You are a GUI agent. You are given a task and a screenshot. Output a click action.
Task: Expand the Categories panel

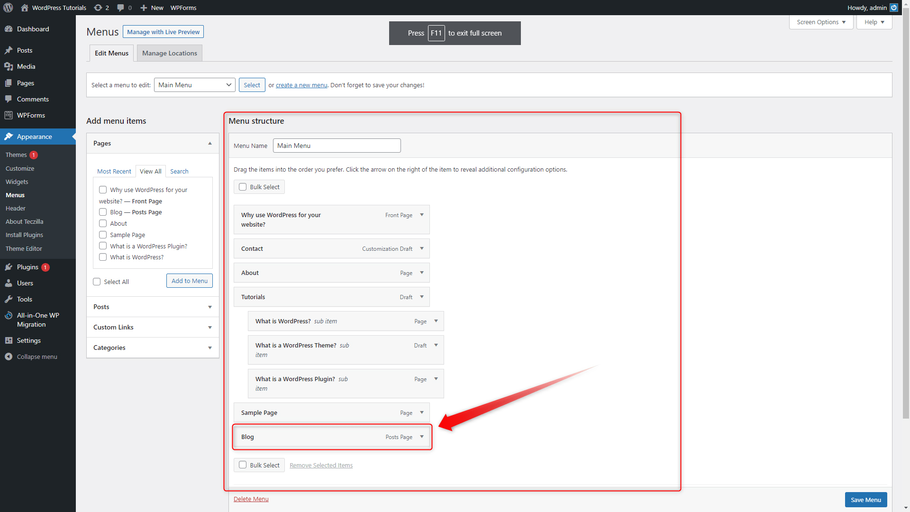pyautogui.click(x=210, y=348)
